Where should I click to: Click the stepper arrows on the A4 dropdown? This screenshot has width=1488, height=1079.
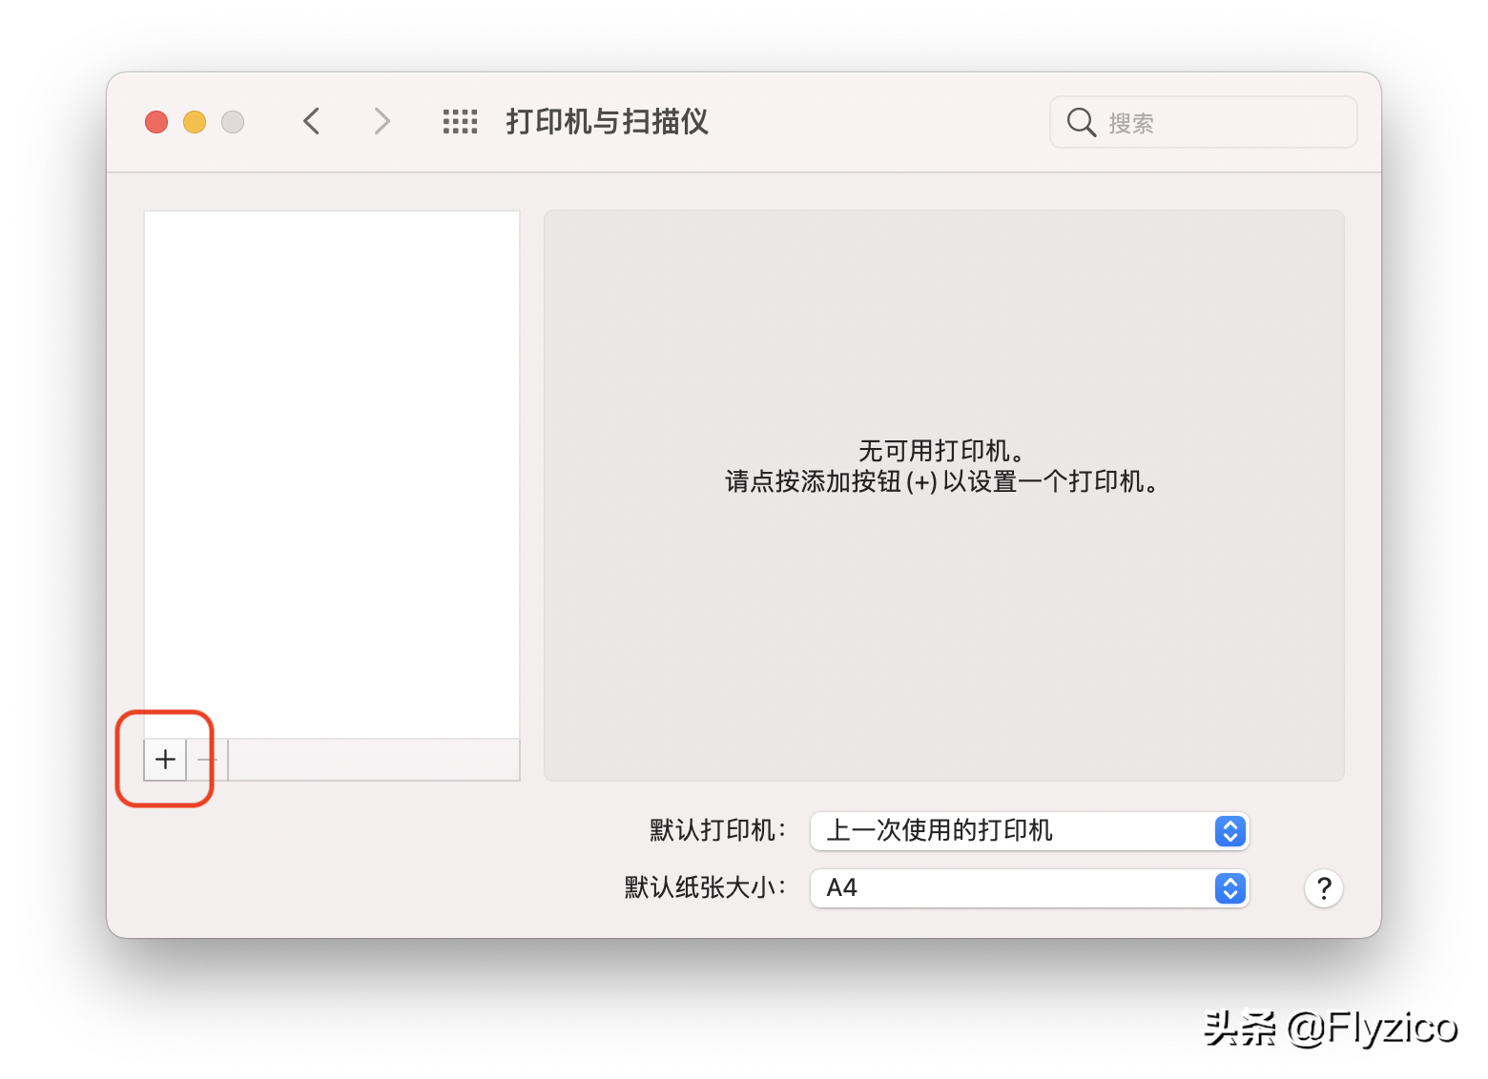tap(1230, 888)
